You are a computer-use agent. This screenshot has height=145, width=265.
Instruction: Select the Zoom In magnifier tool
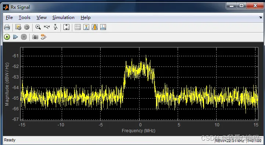tap(38, 27)
